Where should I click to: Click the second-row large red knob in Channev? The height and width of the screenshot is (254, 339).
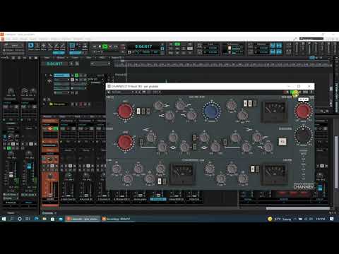click(x=125, y=142)
